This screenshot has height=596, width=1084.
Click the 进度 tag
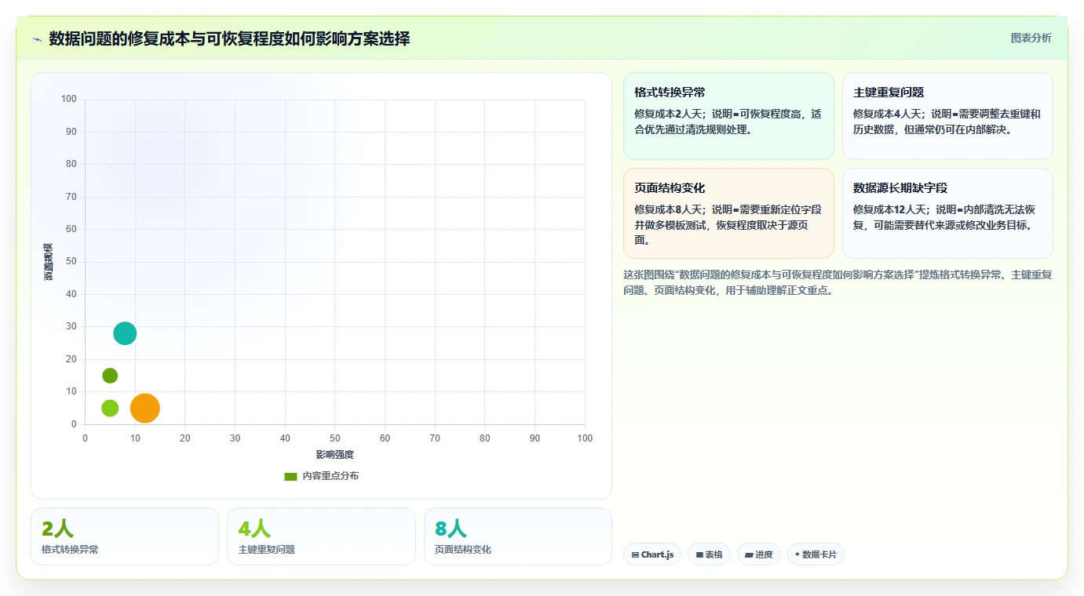pyautogui.click(x=759, y=554)
